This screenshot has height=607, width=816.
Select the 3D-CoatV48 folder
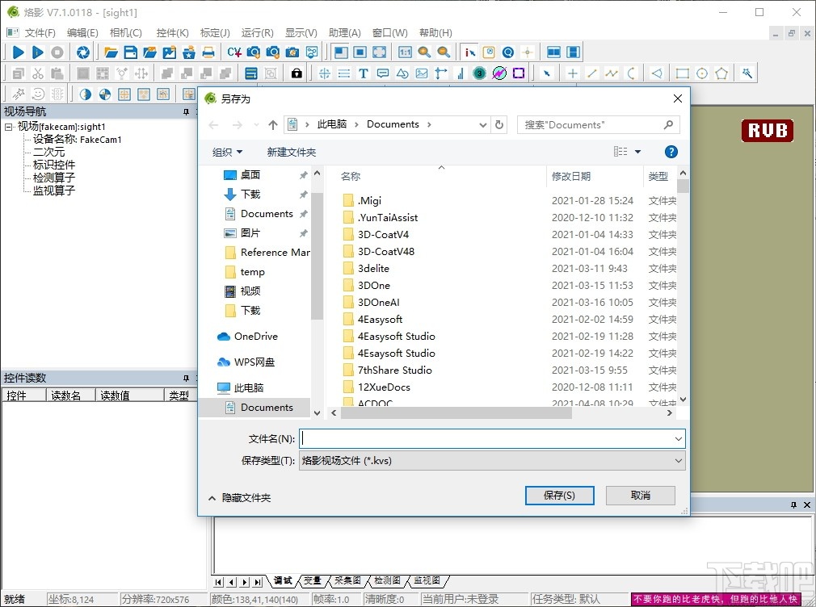(x=385, y=252)
